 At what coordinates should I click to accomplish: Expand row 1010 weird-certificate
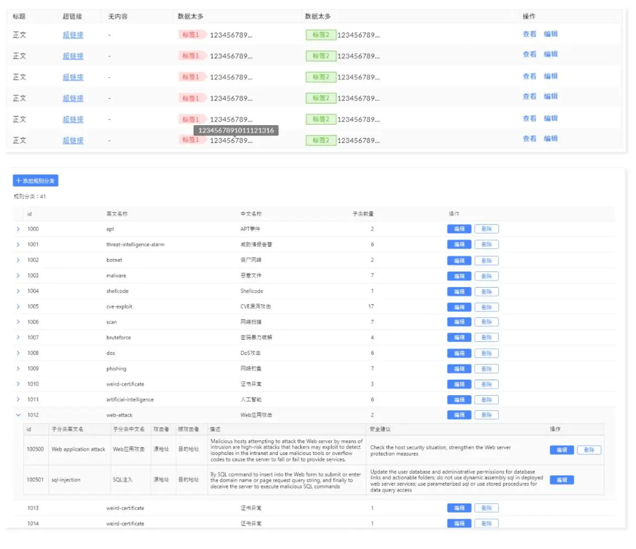(x=18, y=384)
